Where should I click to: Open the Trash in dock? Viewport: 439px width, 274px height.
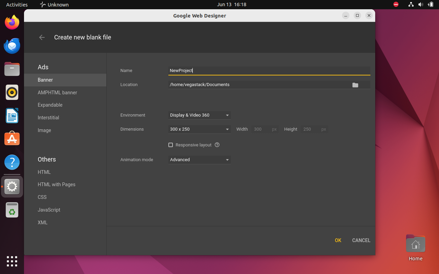coord(12,210)
